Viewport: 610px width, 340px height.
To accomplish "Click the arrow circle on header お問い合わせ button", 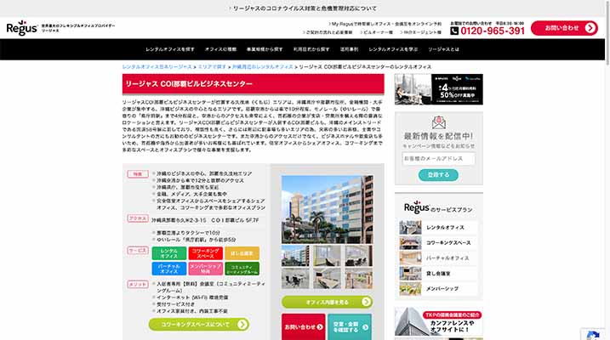I will click(590, 28).
